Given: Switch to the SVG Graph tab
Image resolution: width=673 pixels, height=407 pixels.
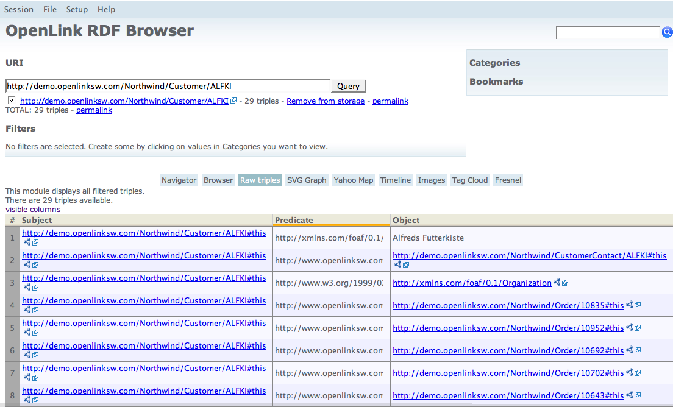Looking at the screenshot, I should click(x=307, y=180).
